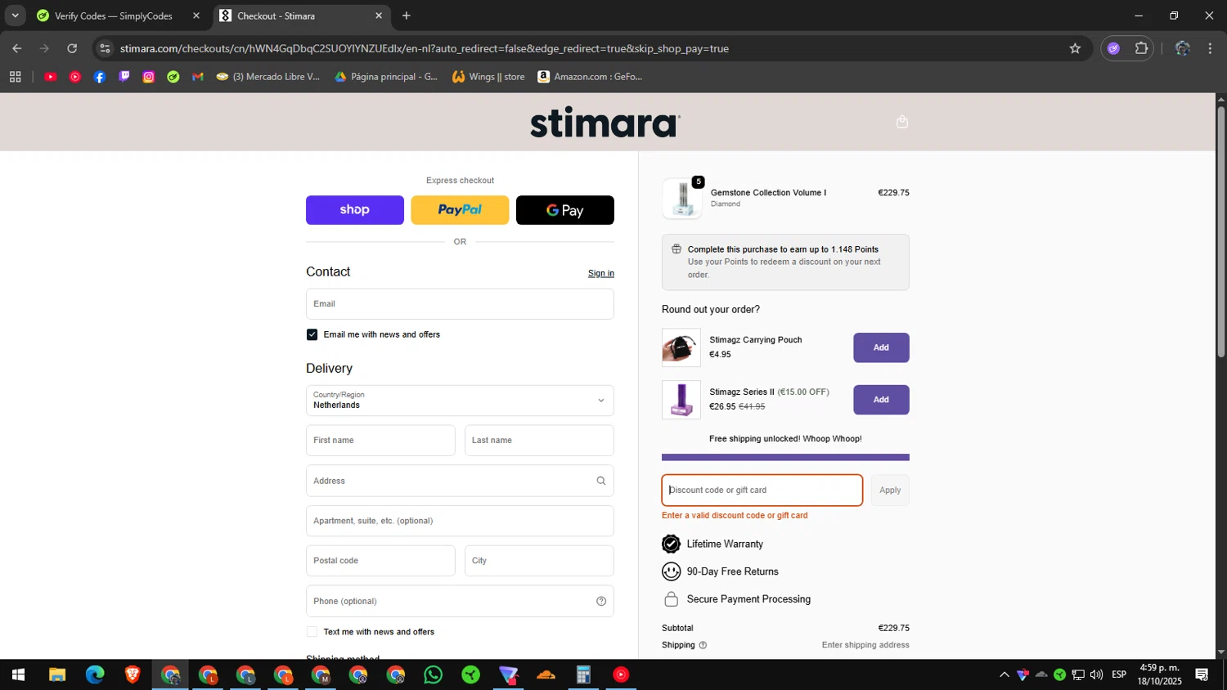Uncheck Email me with news and offers
This screenshot has width=1227, height=690.
[312, 334]
